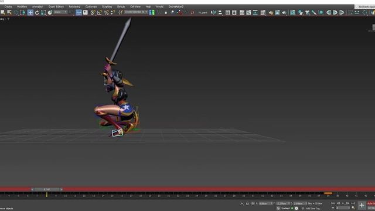The image size is (375, 211).
Task: Open the Customize menu
Action: [x=91, y=6]
